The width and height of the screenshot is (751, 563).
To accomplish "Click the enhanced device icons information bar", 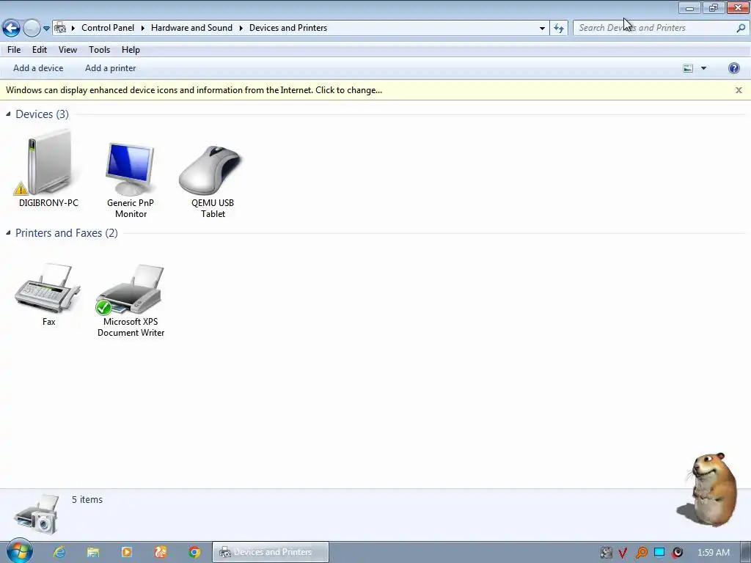I will click(x=375, y=90).
